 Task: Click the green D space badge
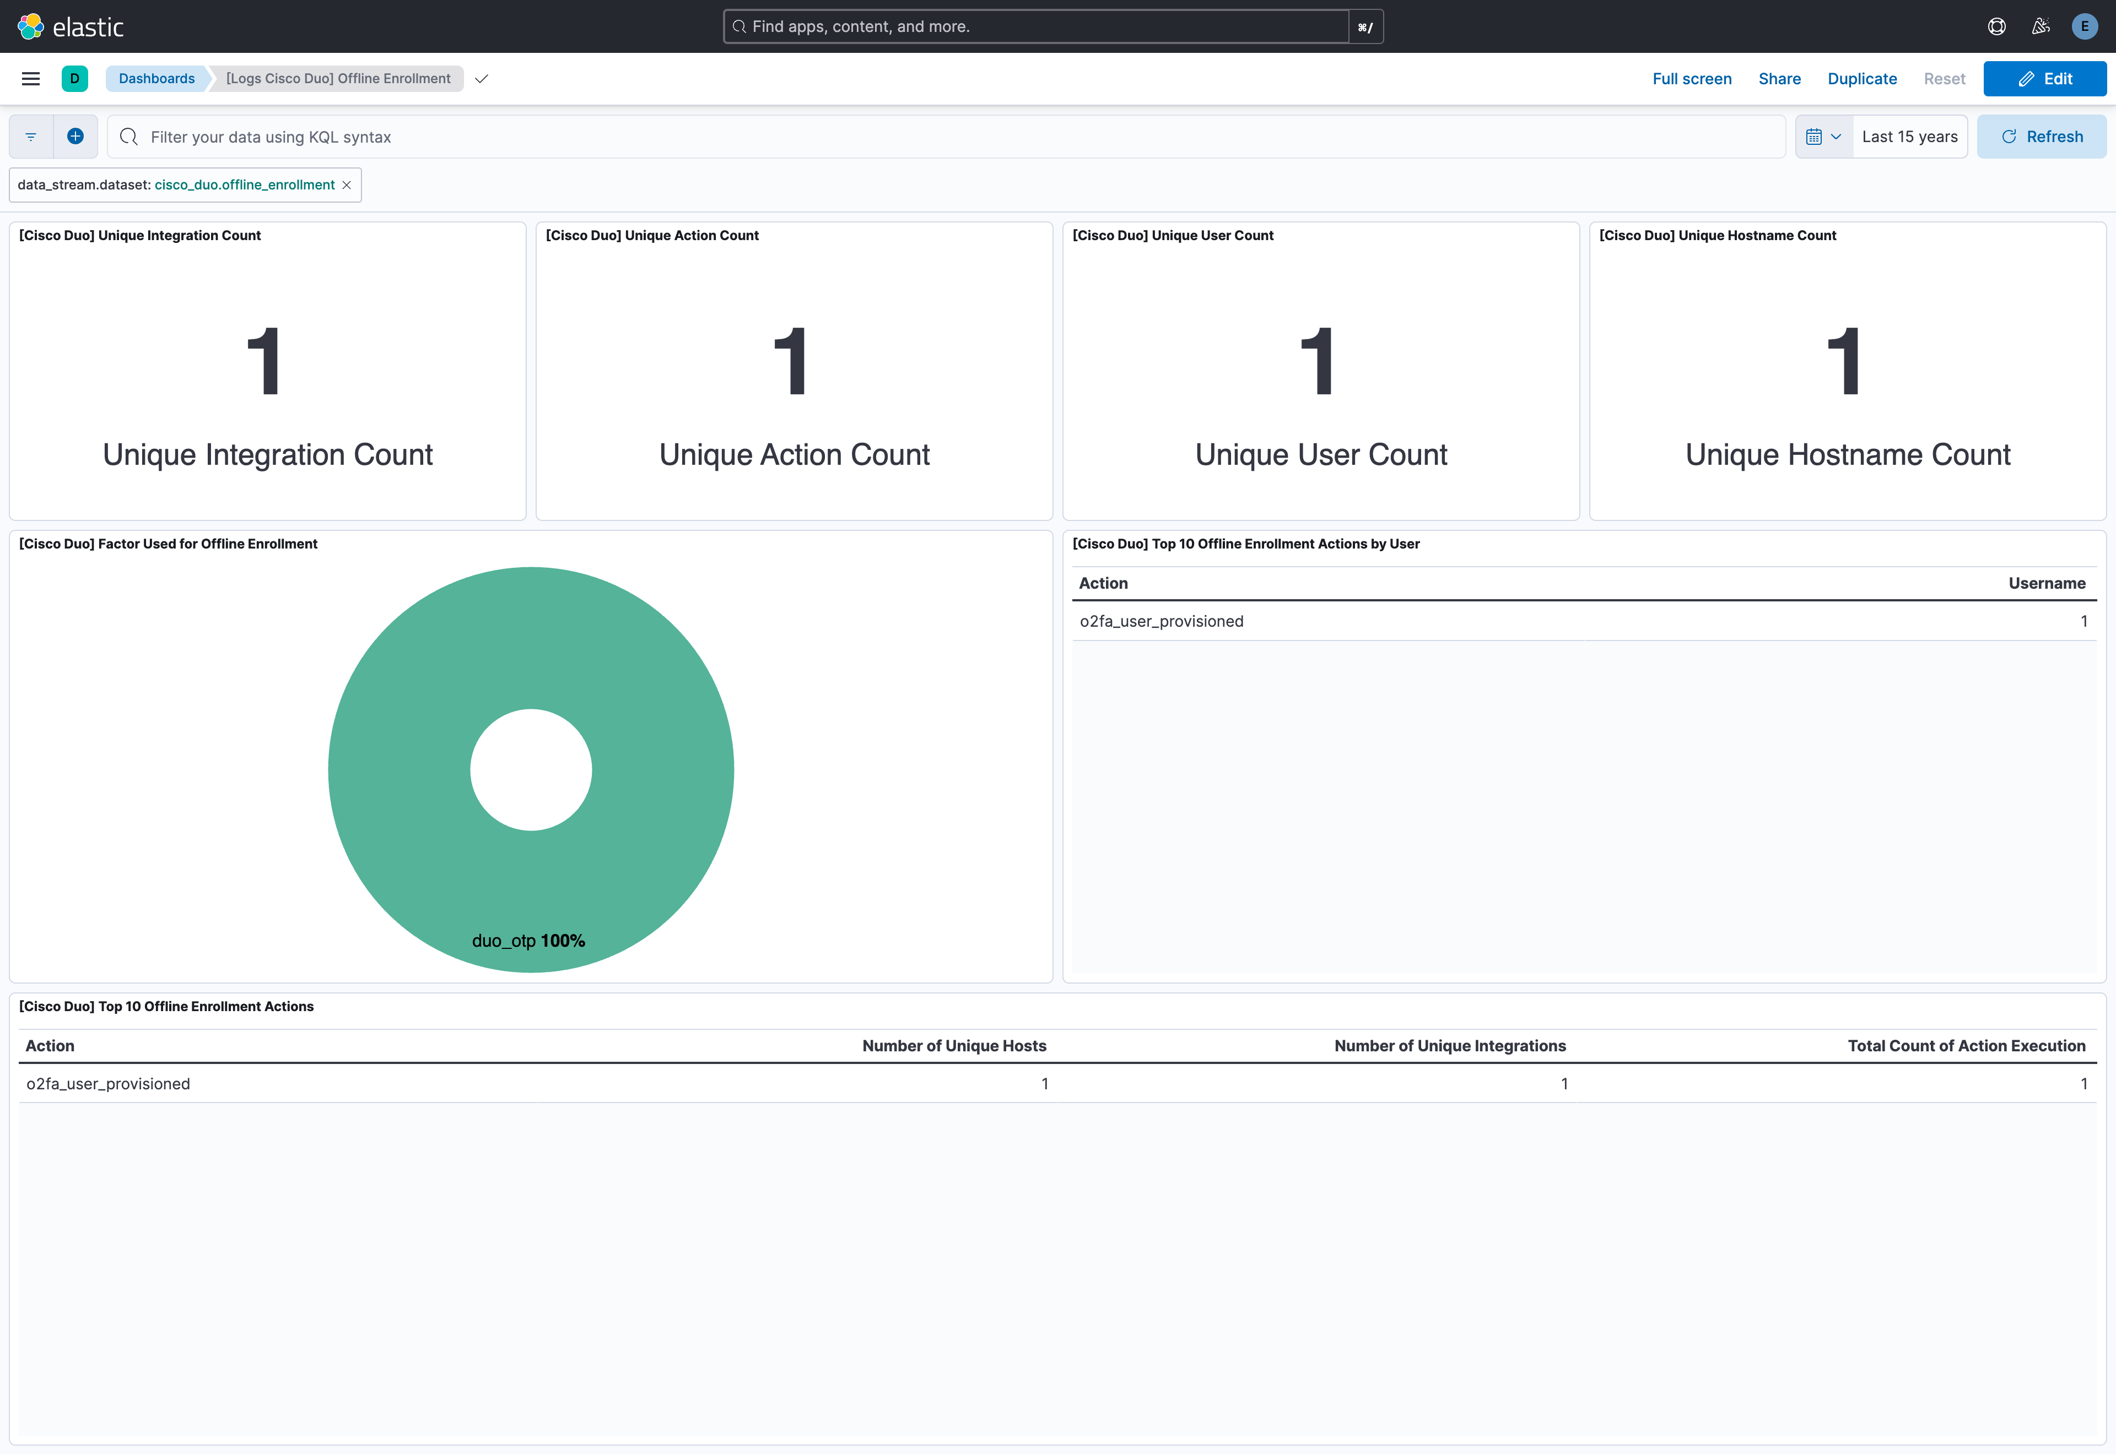coord(75,78)
